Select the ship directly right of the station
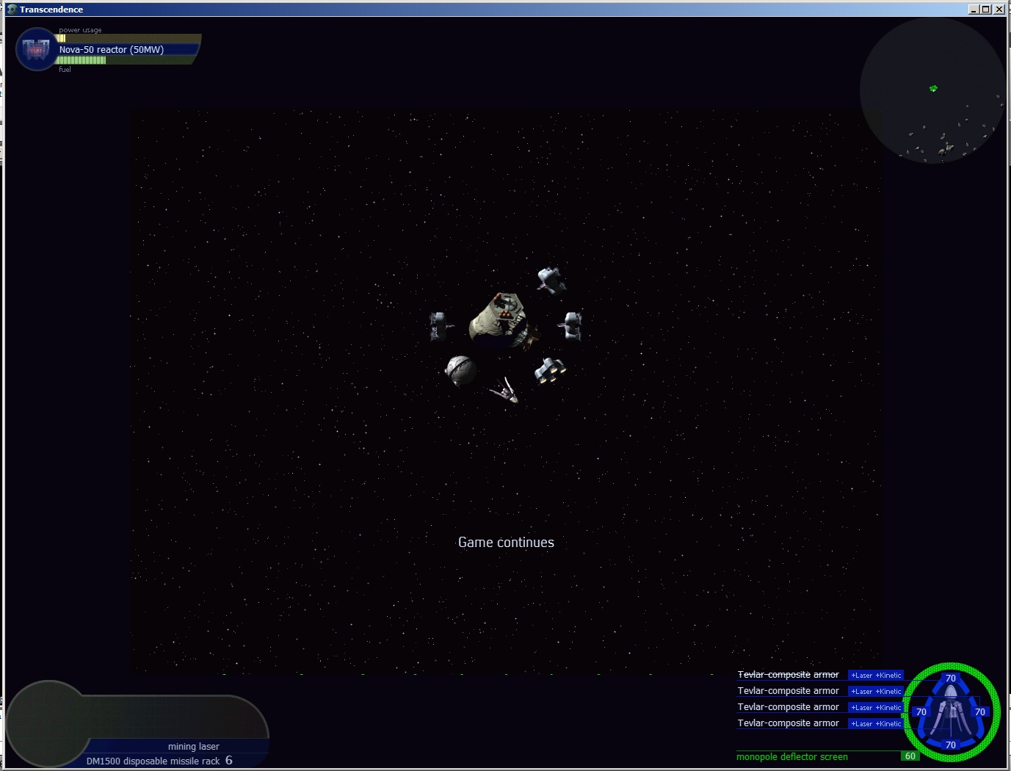1011x771 pixels. coord(570,325)
